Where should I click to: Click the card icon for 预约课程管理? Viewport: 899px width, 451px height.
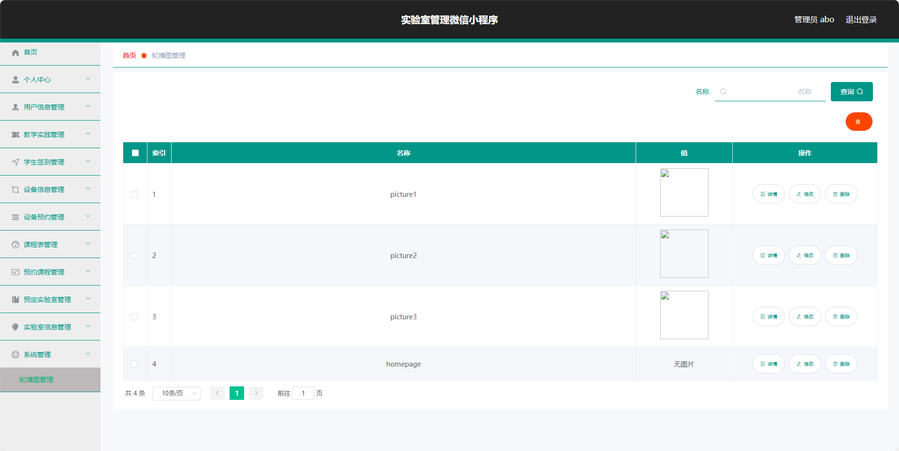tap(15, 272)
